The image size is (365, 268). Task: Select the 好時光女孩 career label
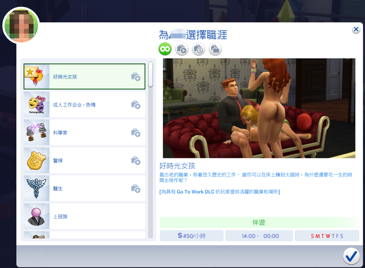(x=65, y=77)
